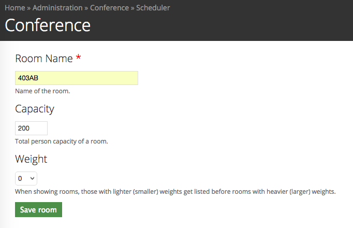Open the Weight dropdown showing 0
Image resolution: width=353 pixels, height=228 pixels.
coord(26,178)
